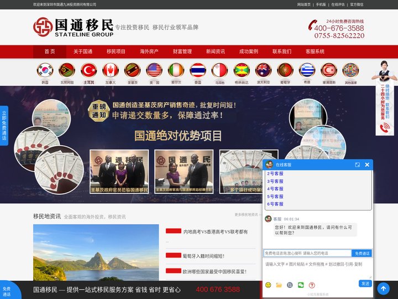Open article 葡萄牙入籍时间缩短!
The image size is (398, 299).
[x=203, y=256]
